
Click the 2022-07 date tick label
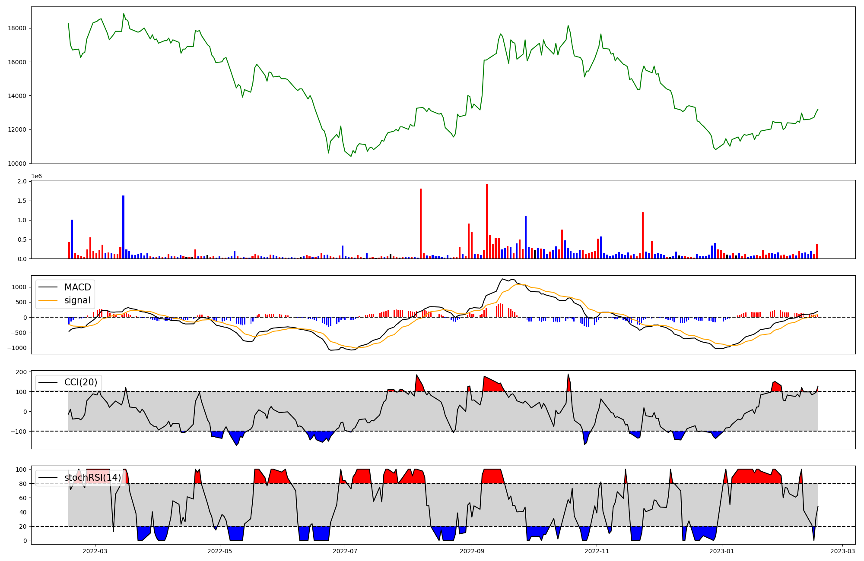(x=345, y=551)
